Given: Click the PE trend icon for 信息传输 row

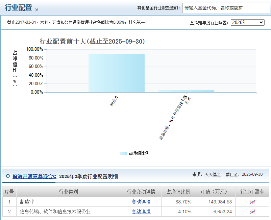Looking at the screenshot, I should (252, 212).
